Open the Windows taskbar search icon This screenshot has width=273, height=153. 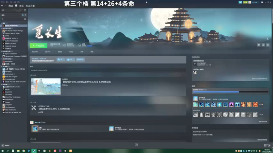8,151
